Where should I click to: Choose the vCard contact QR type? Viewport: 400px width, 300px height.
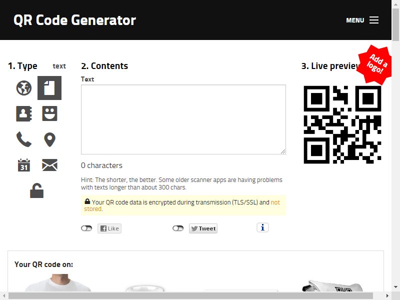[24, 113]
